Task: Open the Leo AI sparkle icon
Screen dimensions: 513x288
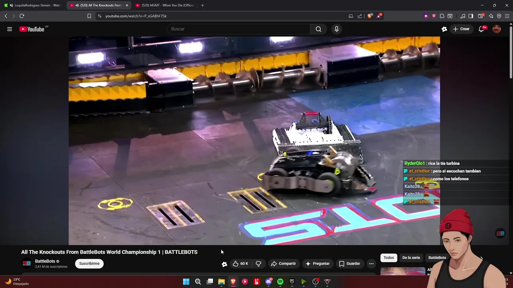Action: click(x=491, y=16)
